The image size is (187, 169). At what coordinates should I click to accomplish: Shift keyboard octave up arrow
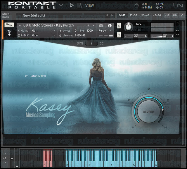[x=5, y=154]
